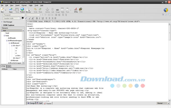Toggle Underline formatting button
Screen dimensions: 171x108
(43, 18)
